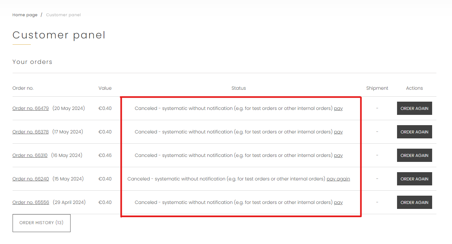This screenshot has height=244, width=452.
Task: Click the Status column header
Action: click(x=238, y=88)
